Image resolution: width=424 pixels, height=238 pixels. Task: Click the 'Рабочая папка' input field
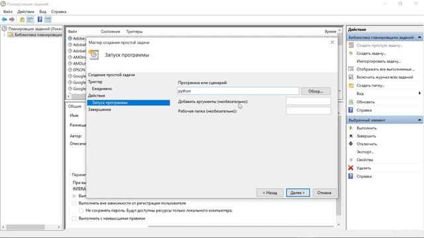308,111
